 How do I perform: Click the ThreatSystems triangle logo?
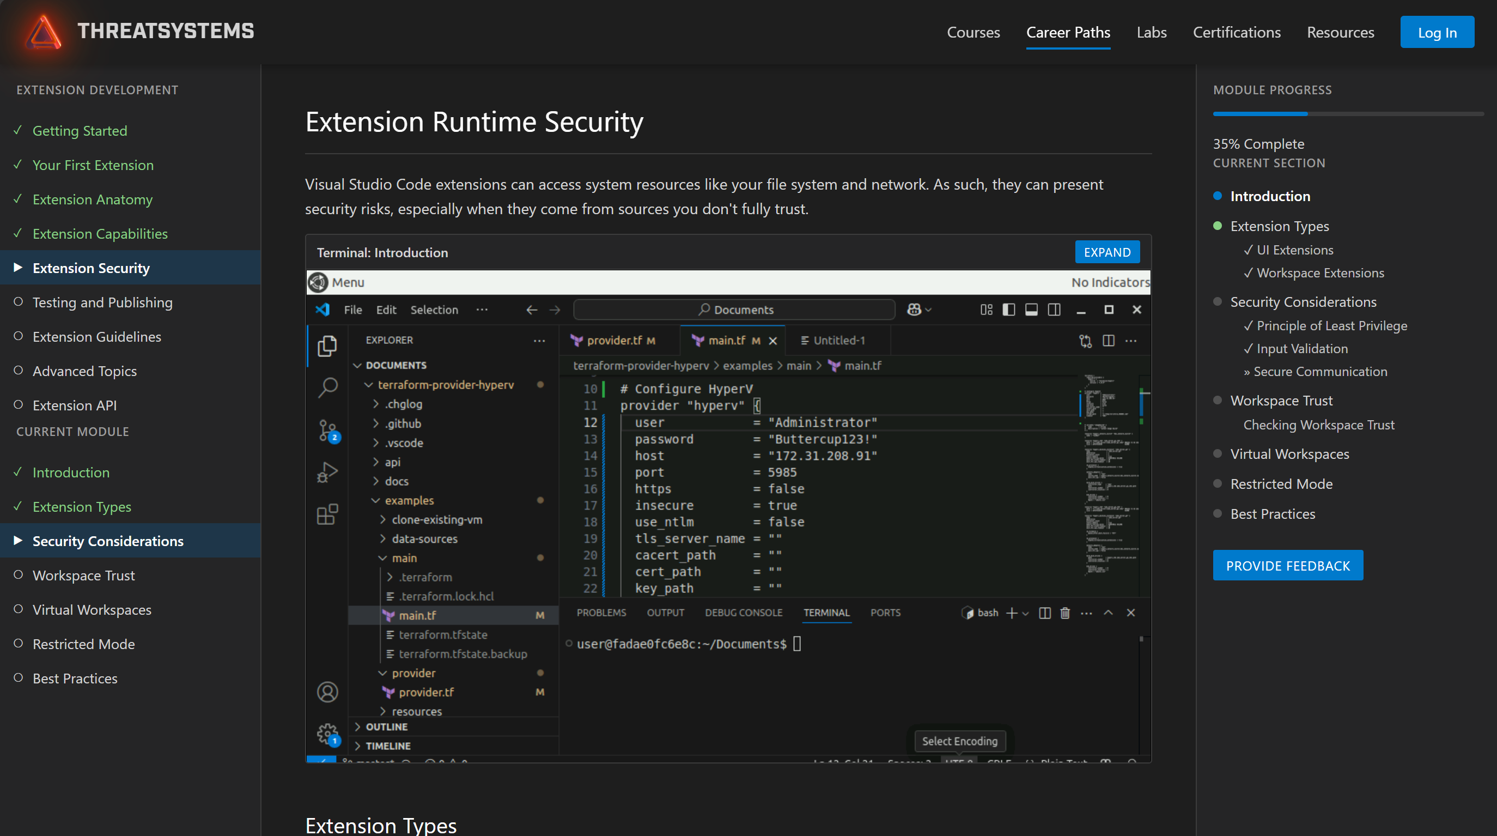(x=43, y=32)
